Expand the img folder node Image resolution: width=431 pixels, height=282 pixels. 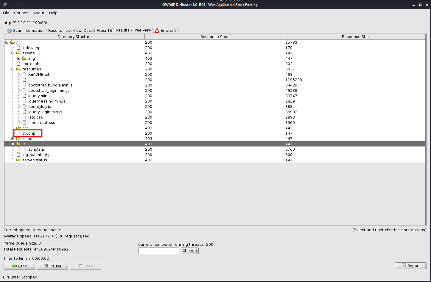[18, 59]
